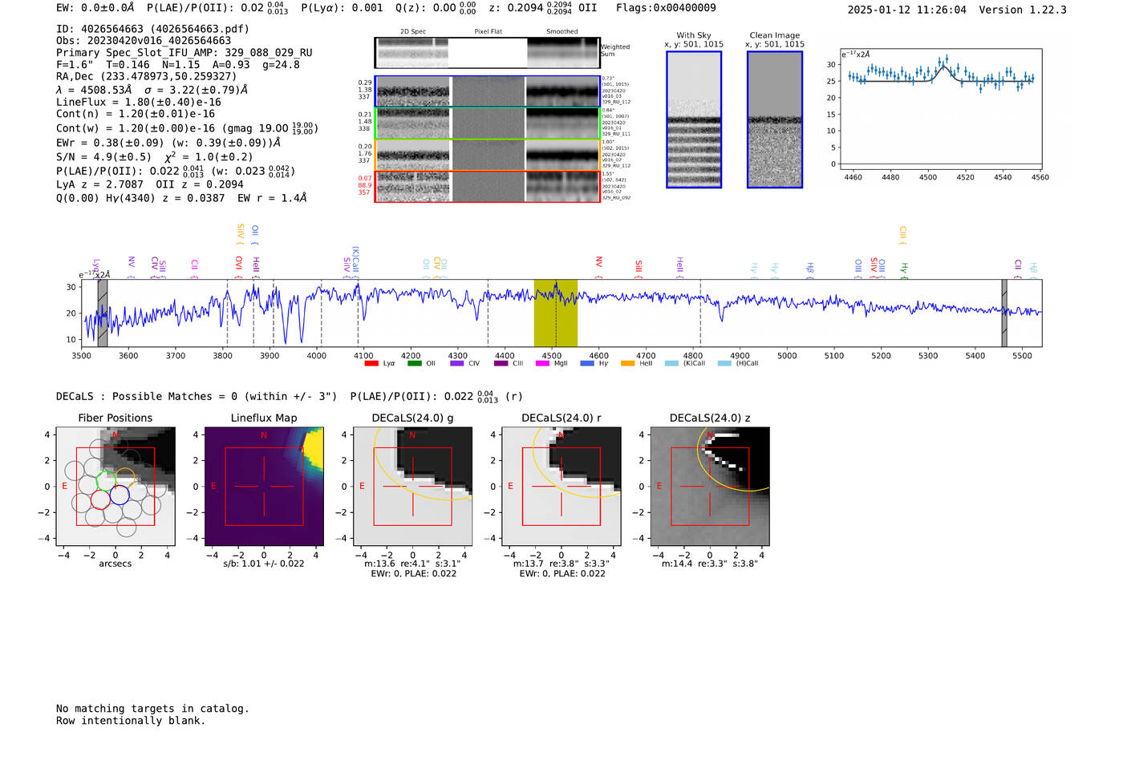Click the MgII magenta legend swatch
The image size is (1123, 764).
(x=542, y=363)
